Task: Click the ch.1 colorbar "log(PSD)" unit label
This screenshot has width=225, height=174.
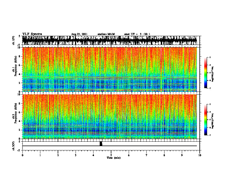Action: tap(213, 74)
